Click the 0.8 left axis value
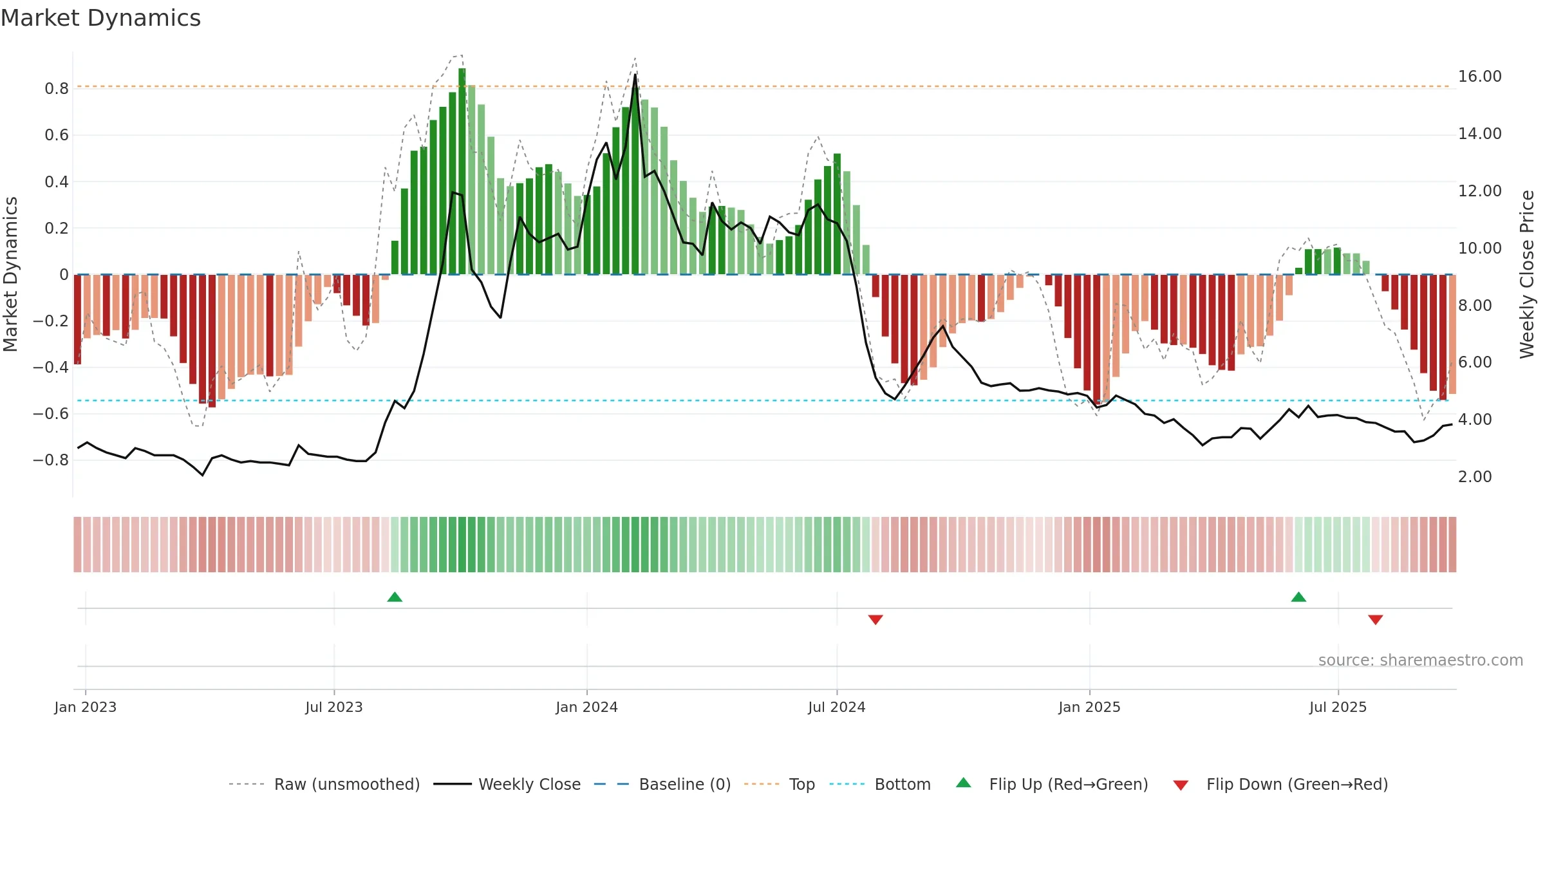 [x=57, y=88]
